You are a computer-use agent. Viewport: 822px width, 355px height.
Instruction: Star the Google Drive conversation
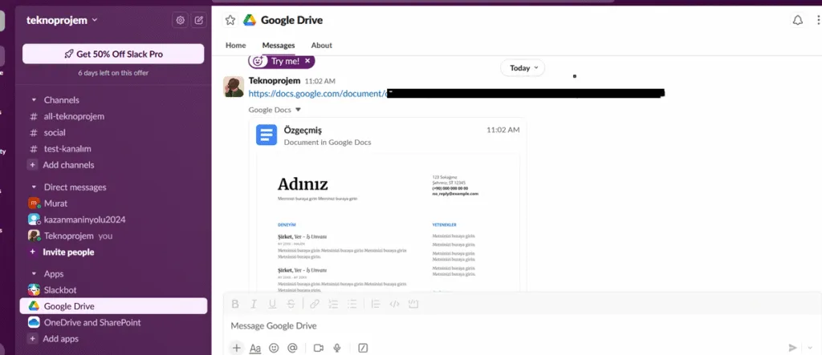tap(230, 20)
